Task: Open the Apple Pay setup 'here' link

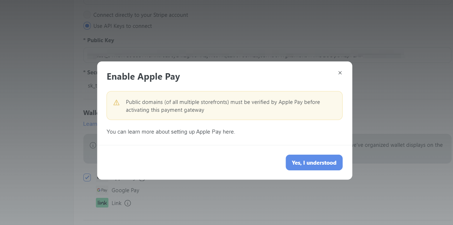Action: [x=228, y=131]
